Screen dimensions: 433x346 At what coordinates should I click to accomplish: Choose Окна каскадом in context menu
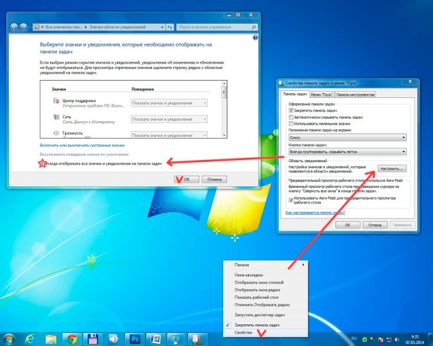[x=265, y=275]
